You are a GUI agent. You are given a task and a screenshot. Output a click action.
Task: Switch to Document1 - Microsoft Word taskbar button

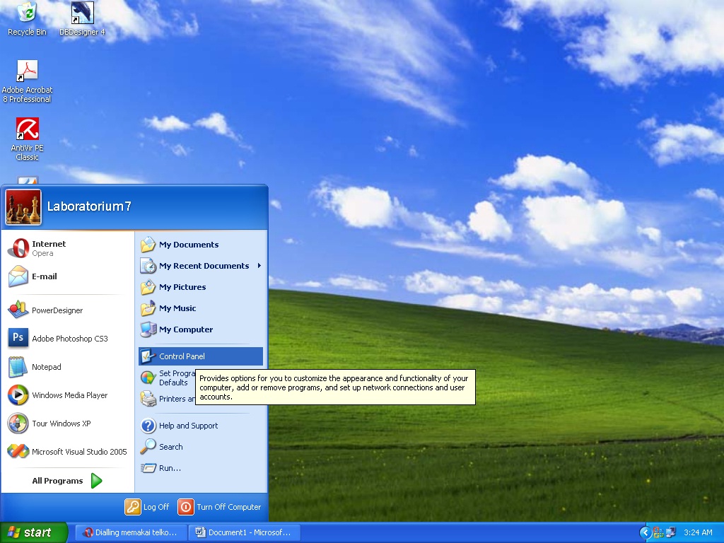tap(244, 532)
